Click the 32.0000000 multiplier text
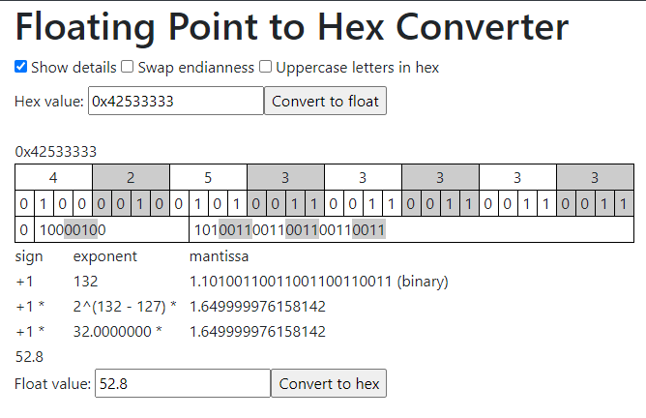Viewport: 646px width, 418px height. pyautogui.click(x=118, y=332)
